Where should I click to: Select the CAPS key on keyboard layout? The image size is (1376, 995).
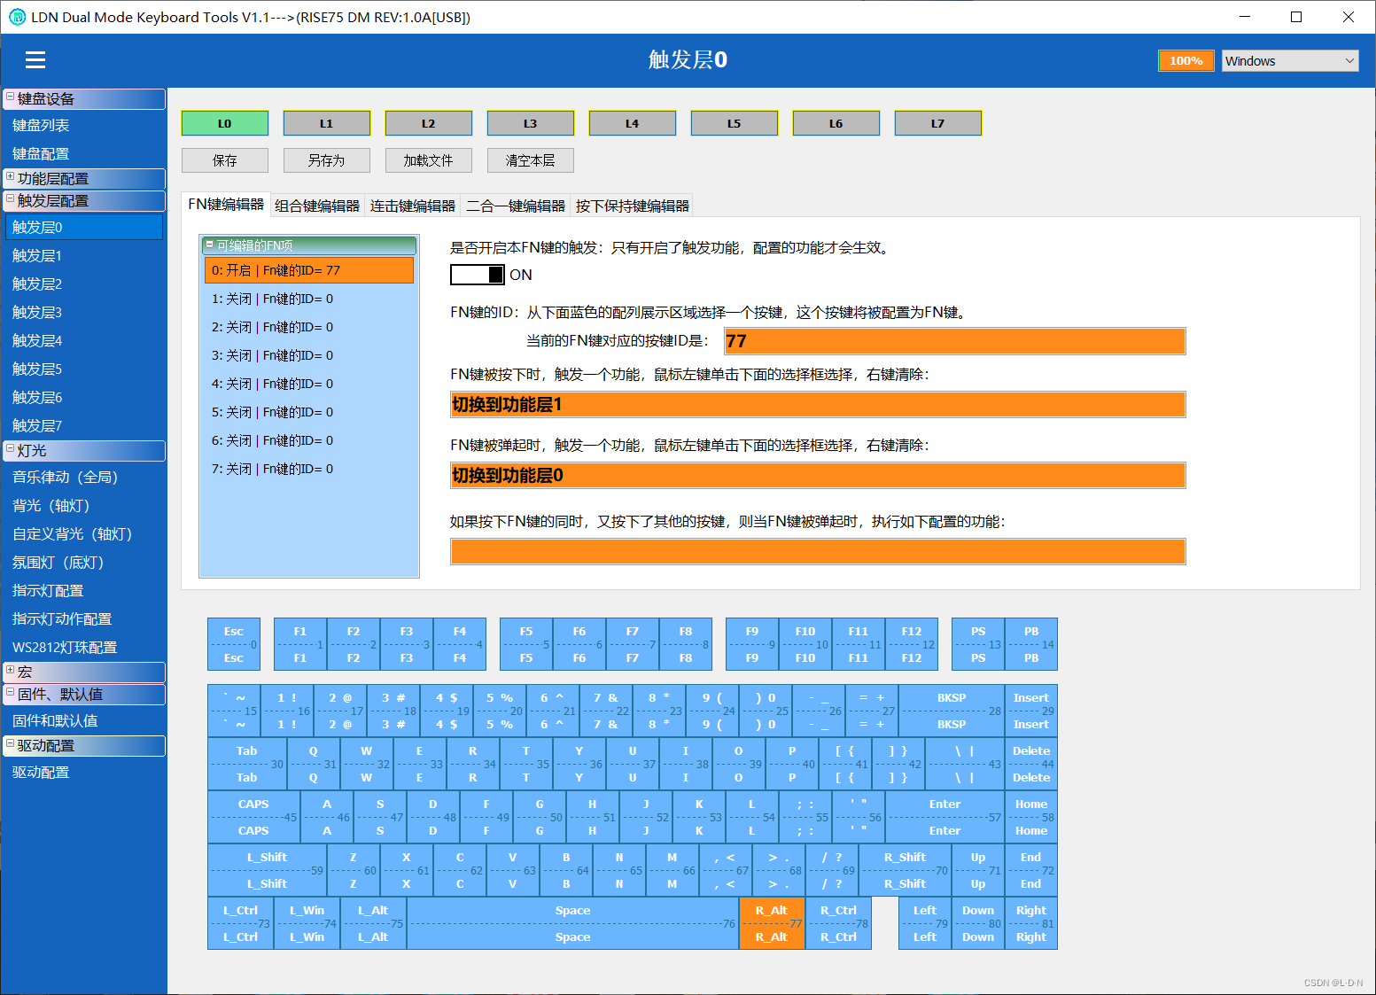click(254, 817)
